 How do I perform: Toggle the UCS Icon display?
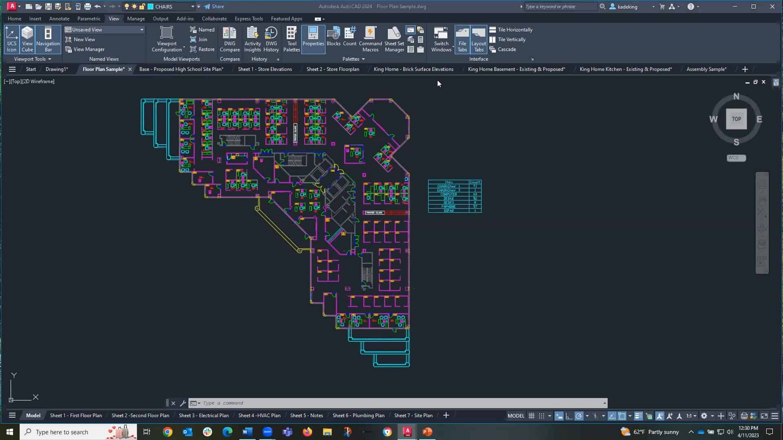(x=12, y=39)
